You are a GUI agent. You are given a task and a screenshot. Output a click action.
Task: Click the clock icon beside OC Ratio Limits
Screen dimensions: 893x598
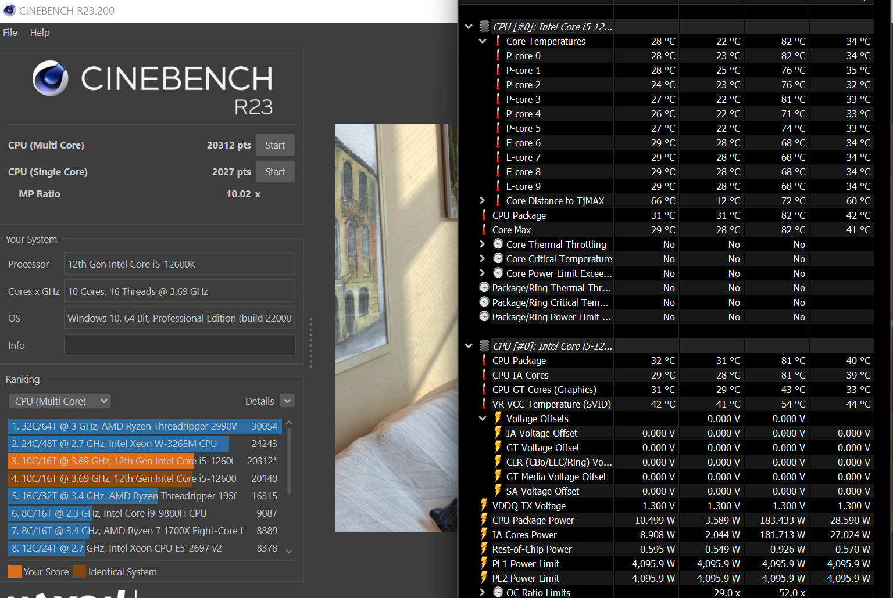(498, 592)
